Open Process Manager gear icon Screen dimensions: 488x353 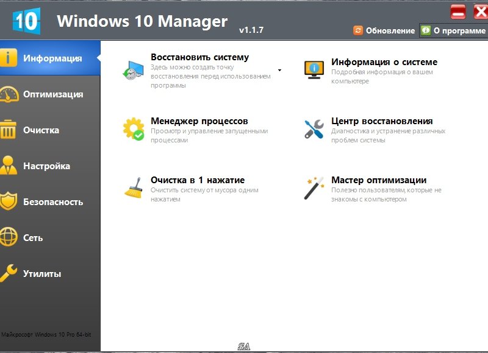[x=134, y=129]
